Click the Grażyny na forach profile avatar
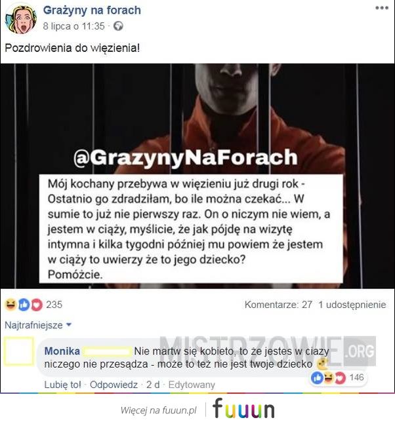The width and height of the screenshot is (395, 422). pyautogui.click(x=21, y=19)
